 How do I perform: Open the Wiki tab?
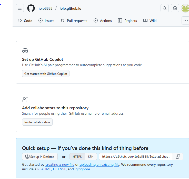[x=150, y=21]
